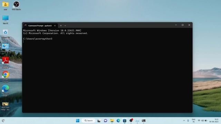Click the microphone icon in the system tray

pos(188,121)
